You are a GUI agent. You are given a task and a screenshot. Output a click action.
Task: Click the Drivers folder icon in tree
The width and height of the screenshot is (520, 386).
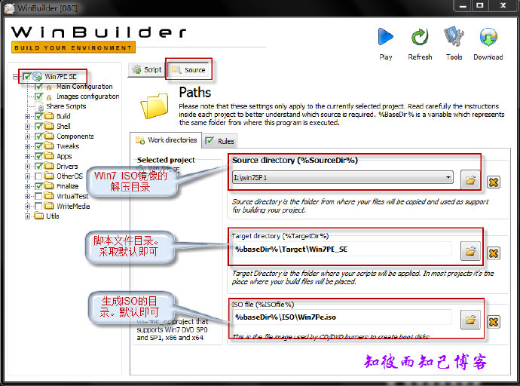(49, 166)
